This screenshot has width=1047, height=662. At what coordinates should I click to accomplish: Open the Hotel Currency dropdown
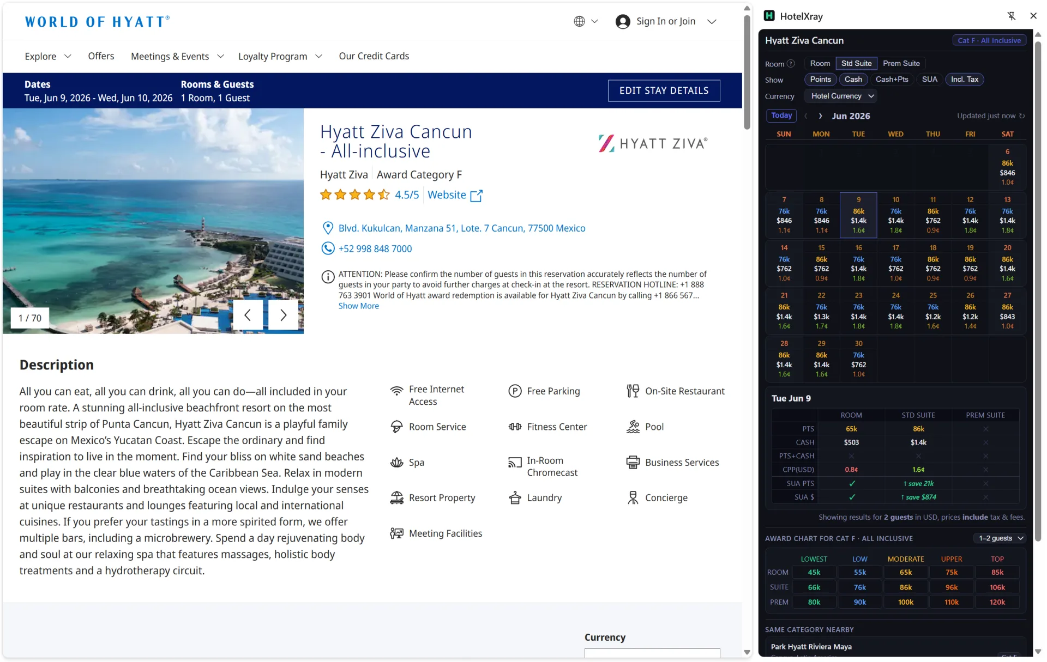pyautogui.click(x=841, y=96)
